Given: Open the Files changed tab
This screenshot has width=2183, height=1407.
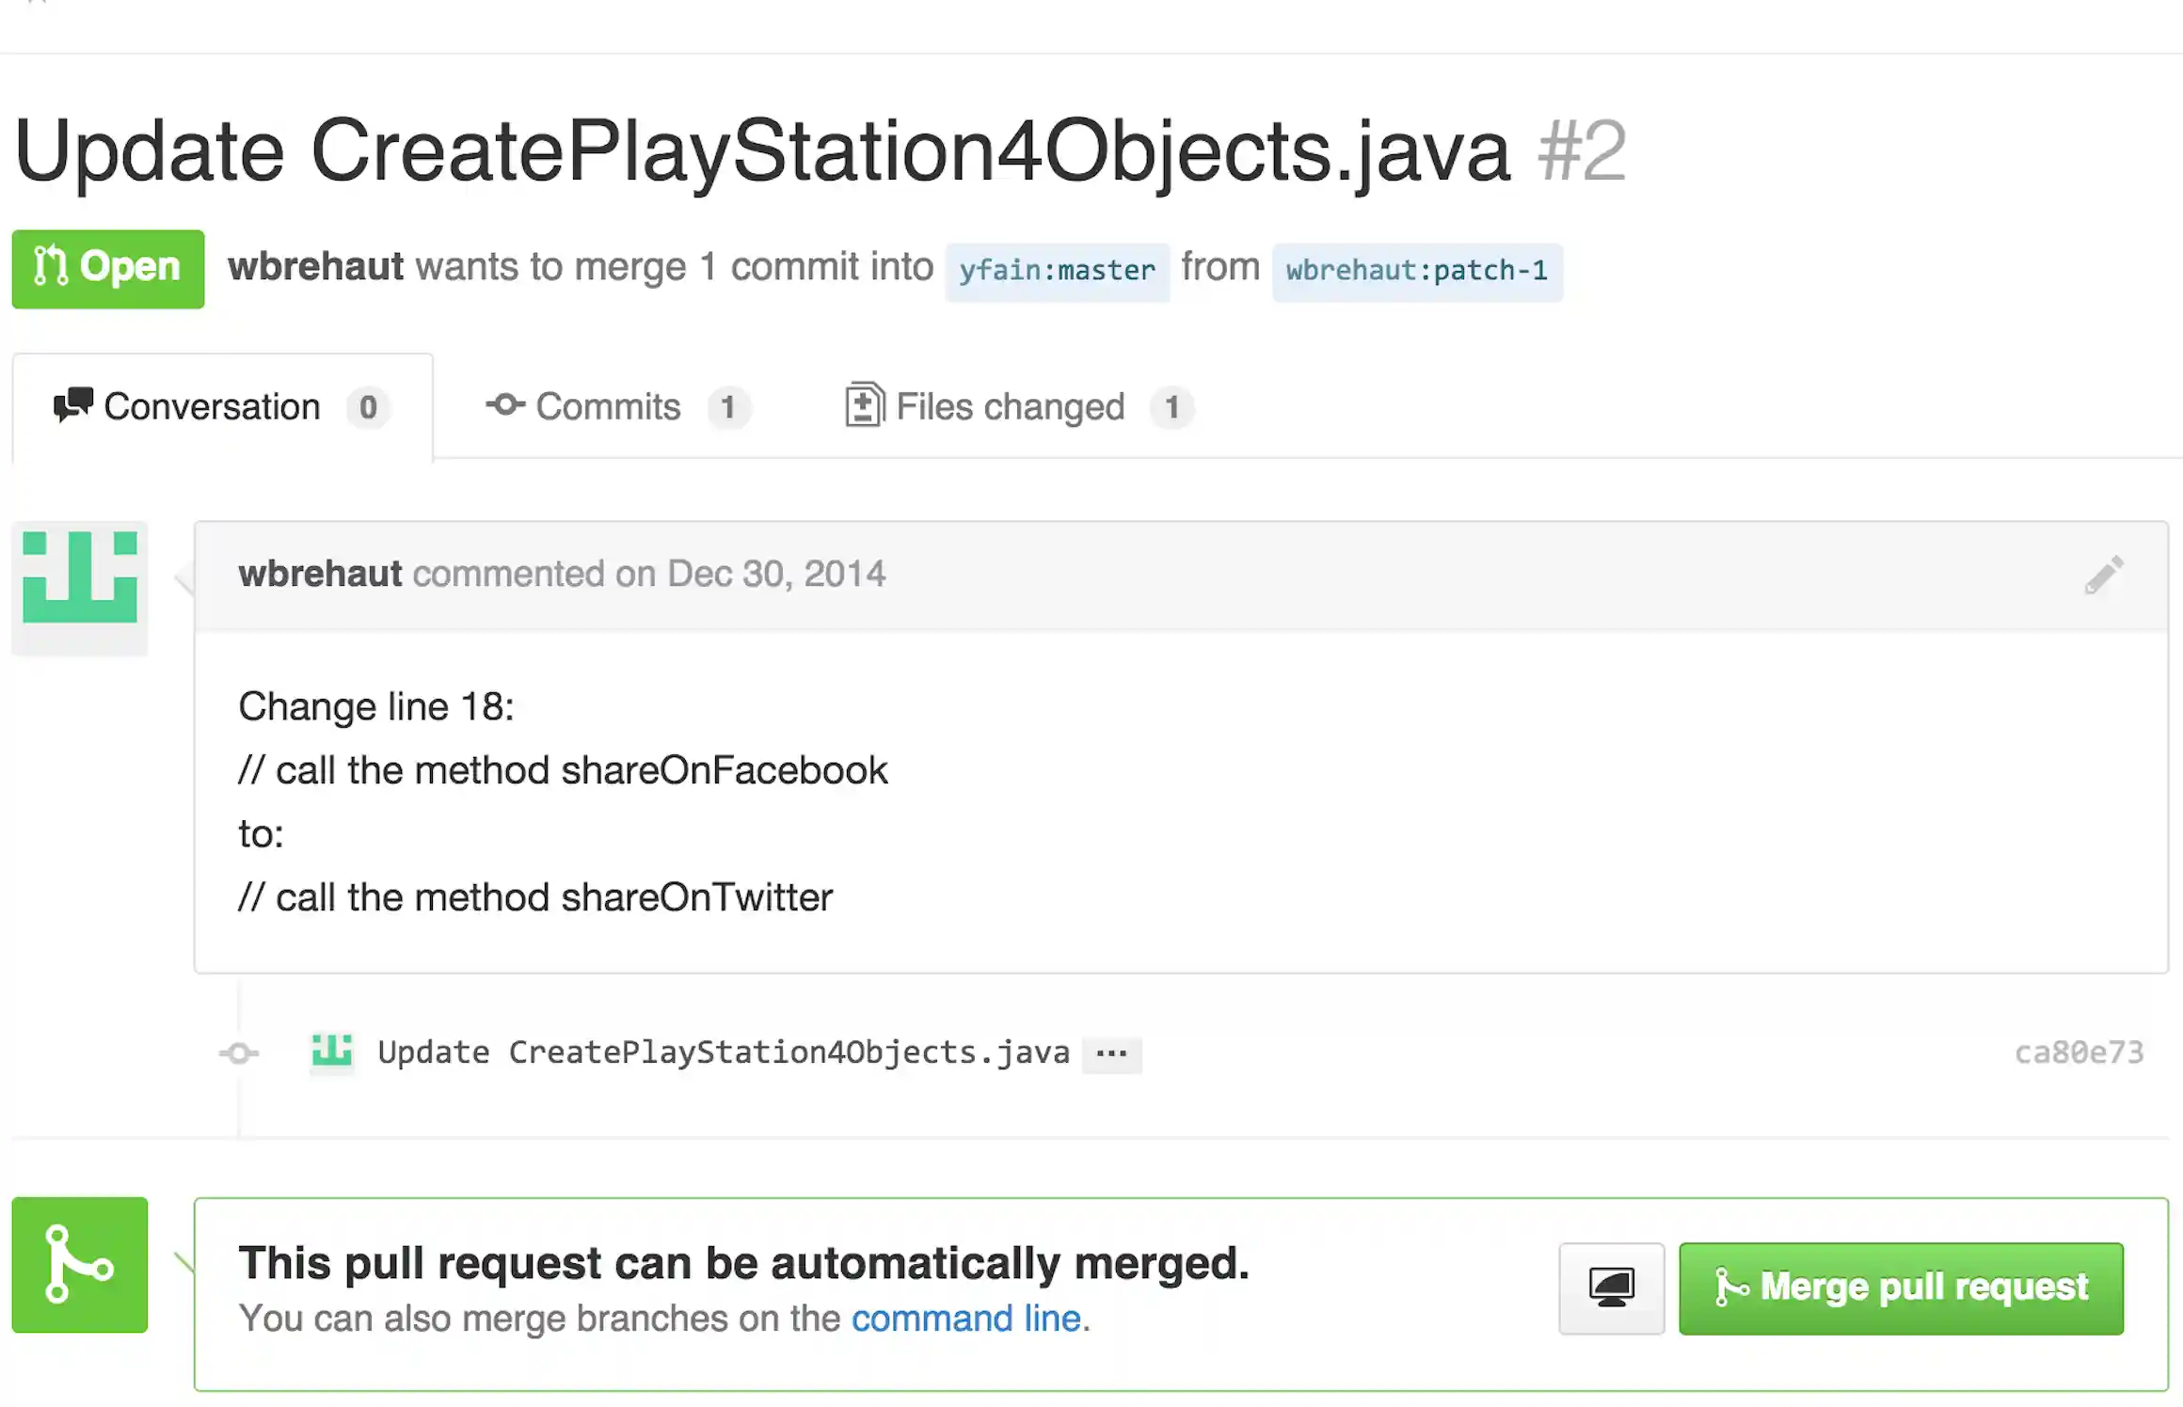Looking at the screenshot, I should point(1010,407).
